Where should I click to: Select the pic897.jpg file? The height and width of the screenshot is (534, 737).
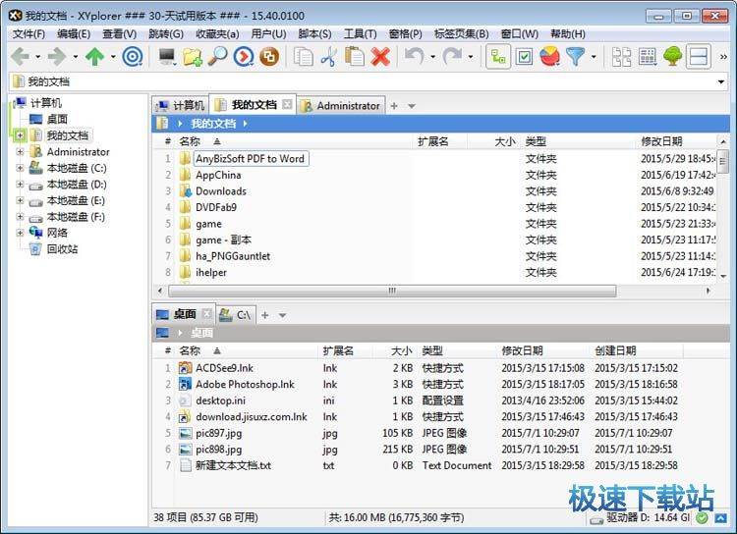click(218, 433)
